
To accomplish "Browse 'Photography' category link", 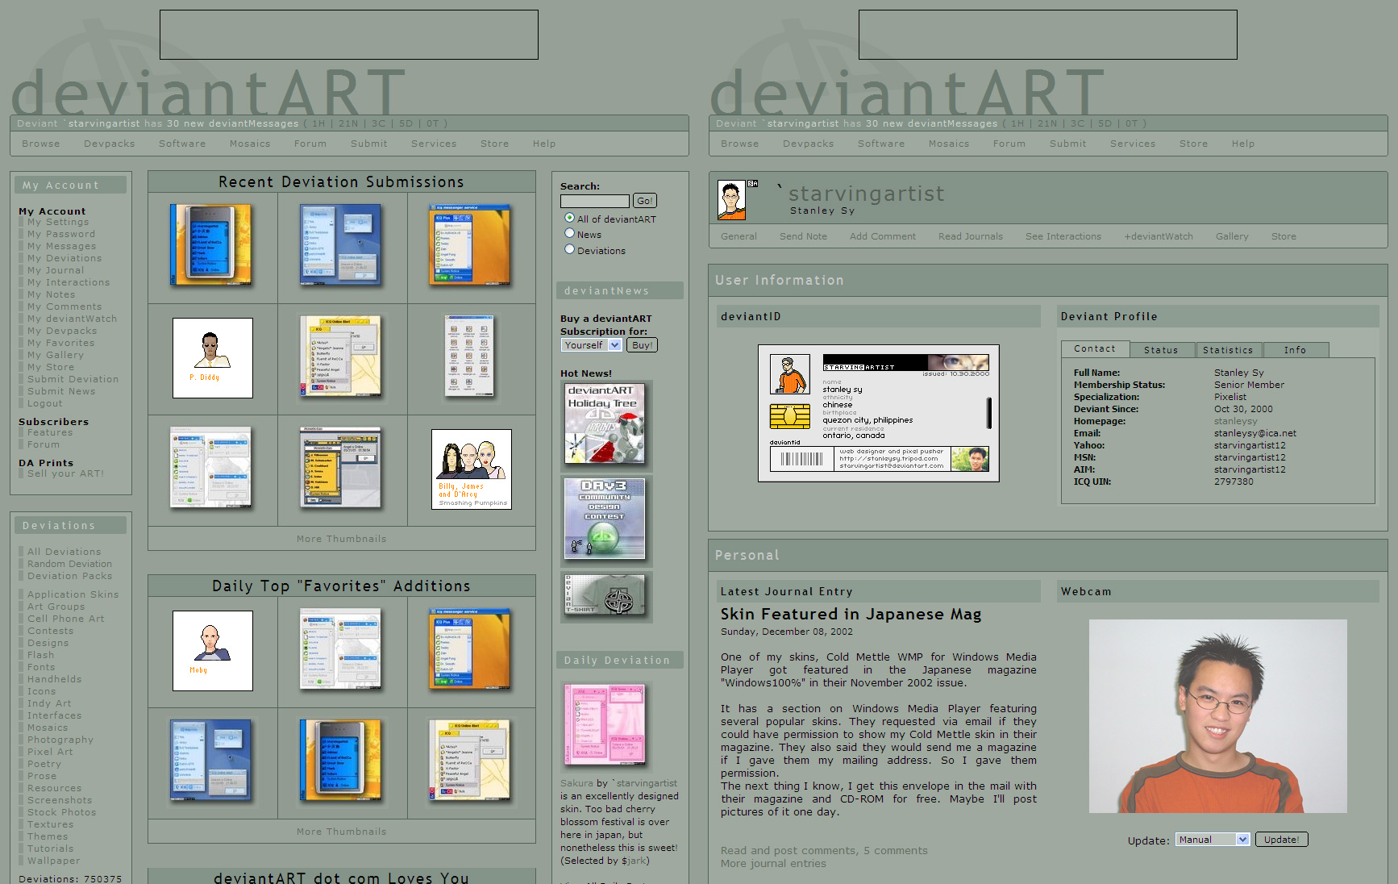I will tap(60, 740).
